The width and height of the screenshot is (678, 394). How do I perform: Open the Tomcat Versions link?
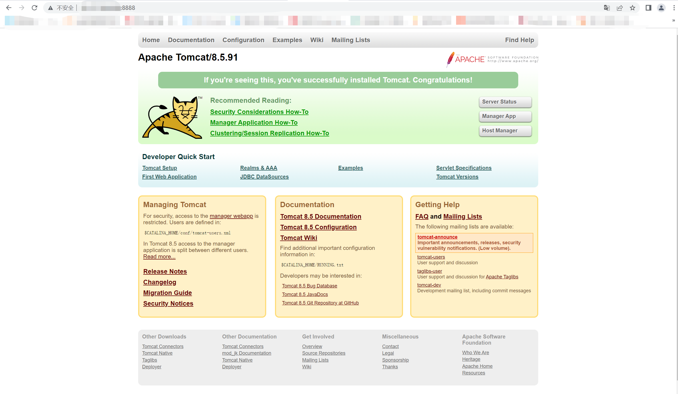pyautogui.click(x=457, y=177)
